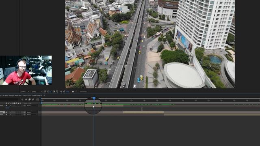Click the aerial city footage in the composition viewer

(x=150, y=44)
